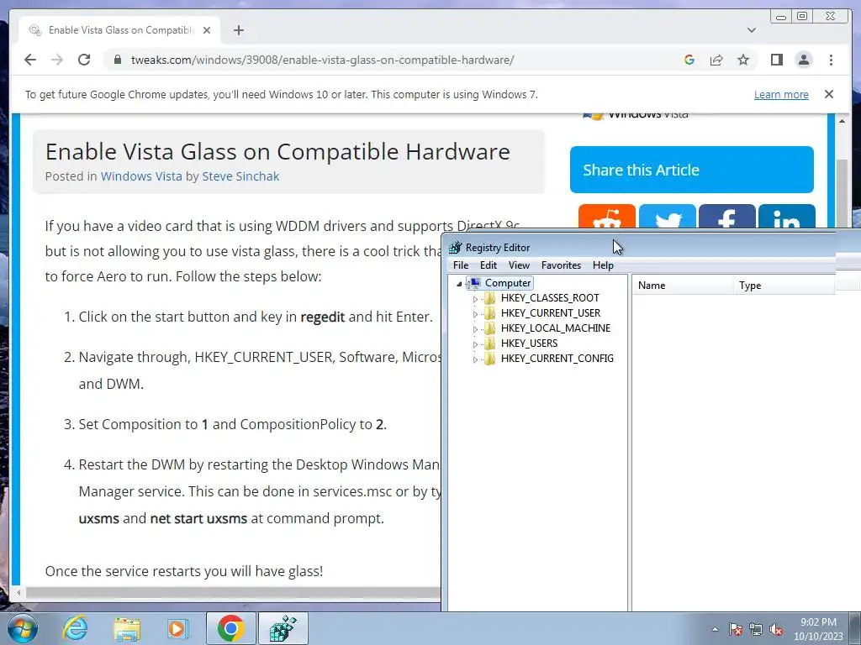This screenshot has height=645, width=861.
Task: Expand HKEY_CURRENT_USER key
Action: tap(476, 314)
